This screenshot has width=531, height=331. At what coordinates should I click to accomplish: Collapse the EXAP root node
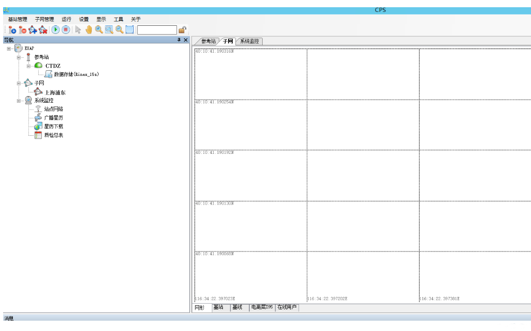tap(9, 49)
